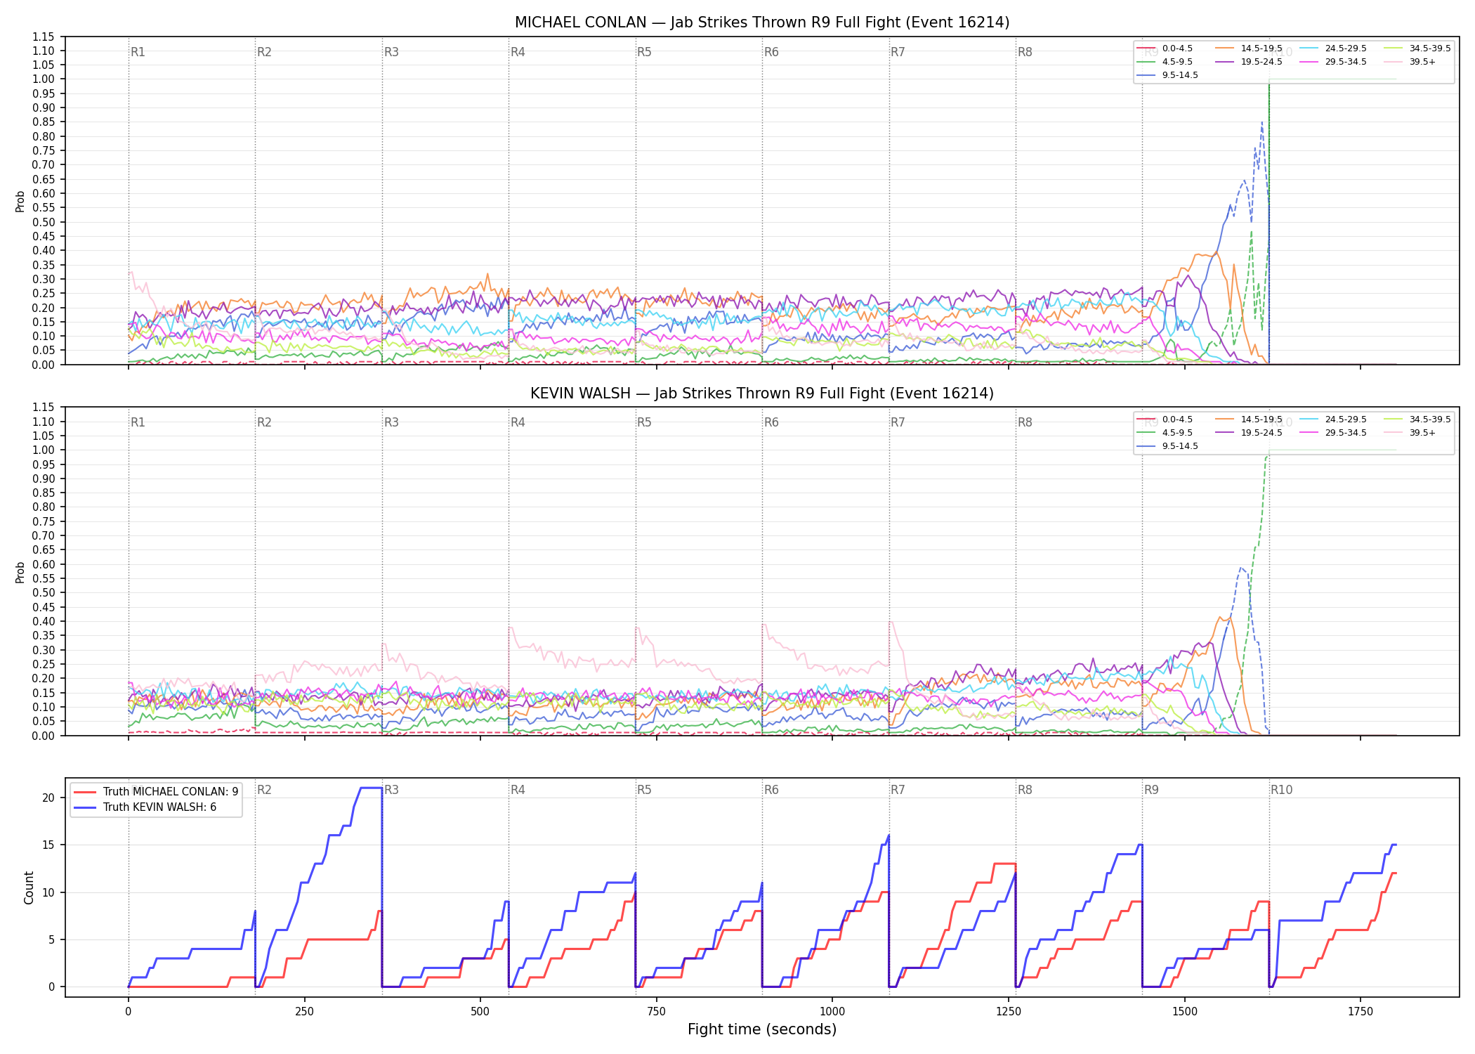1475x1054 pixels.
Task: Click the R9 round marker in Count chart
Action: click(1151, 790)
